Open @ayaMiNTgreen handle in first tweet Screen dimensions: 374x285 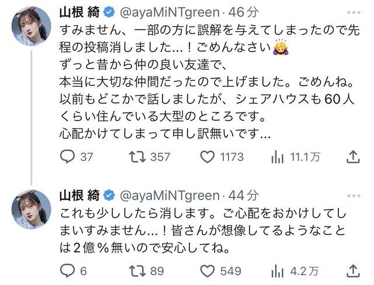pos(169,12)
